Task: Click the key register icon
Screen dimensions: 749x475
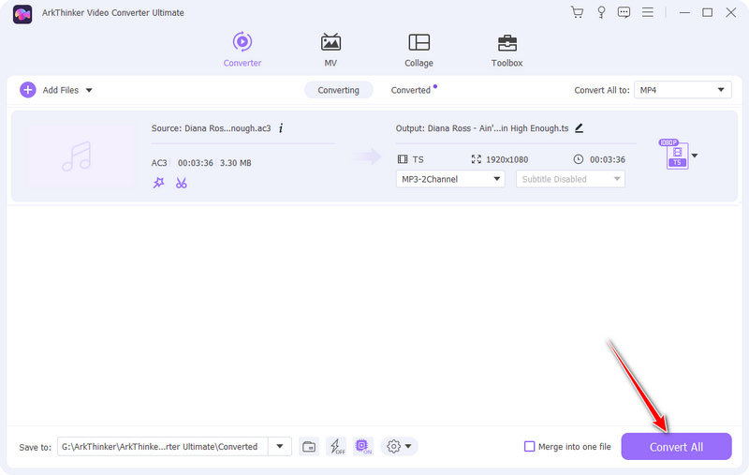Action: click(601, 12)
